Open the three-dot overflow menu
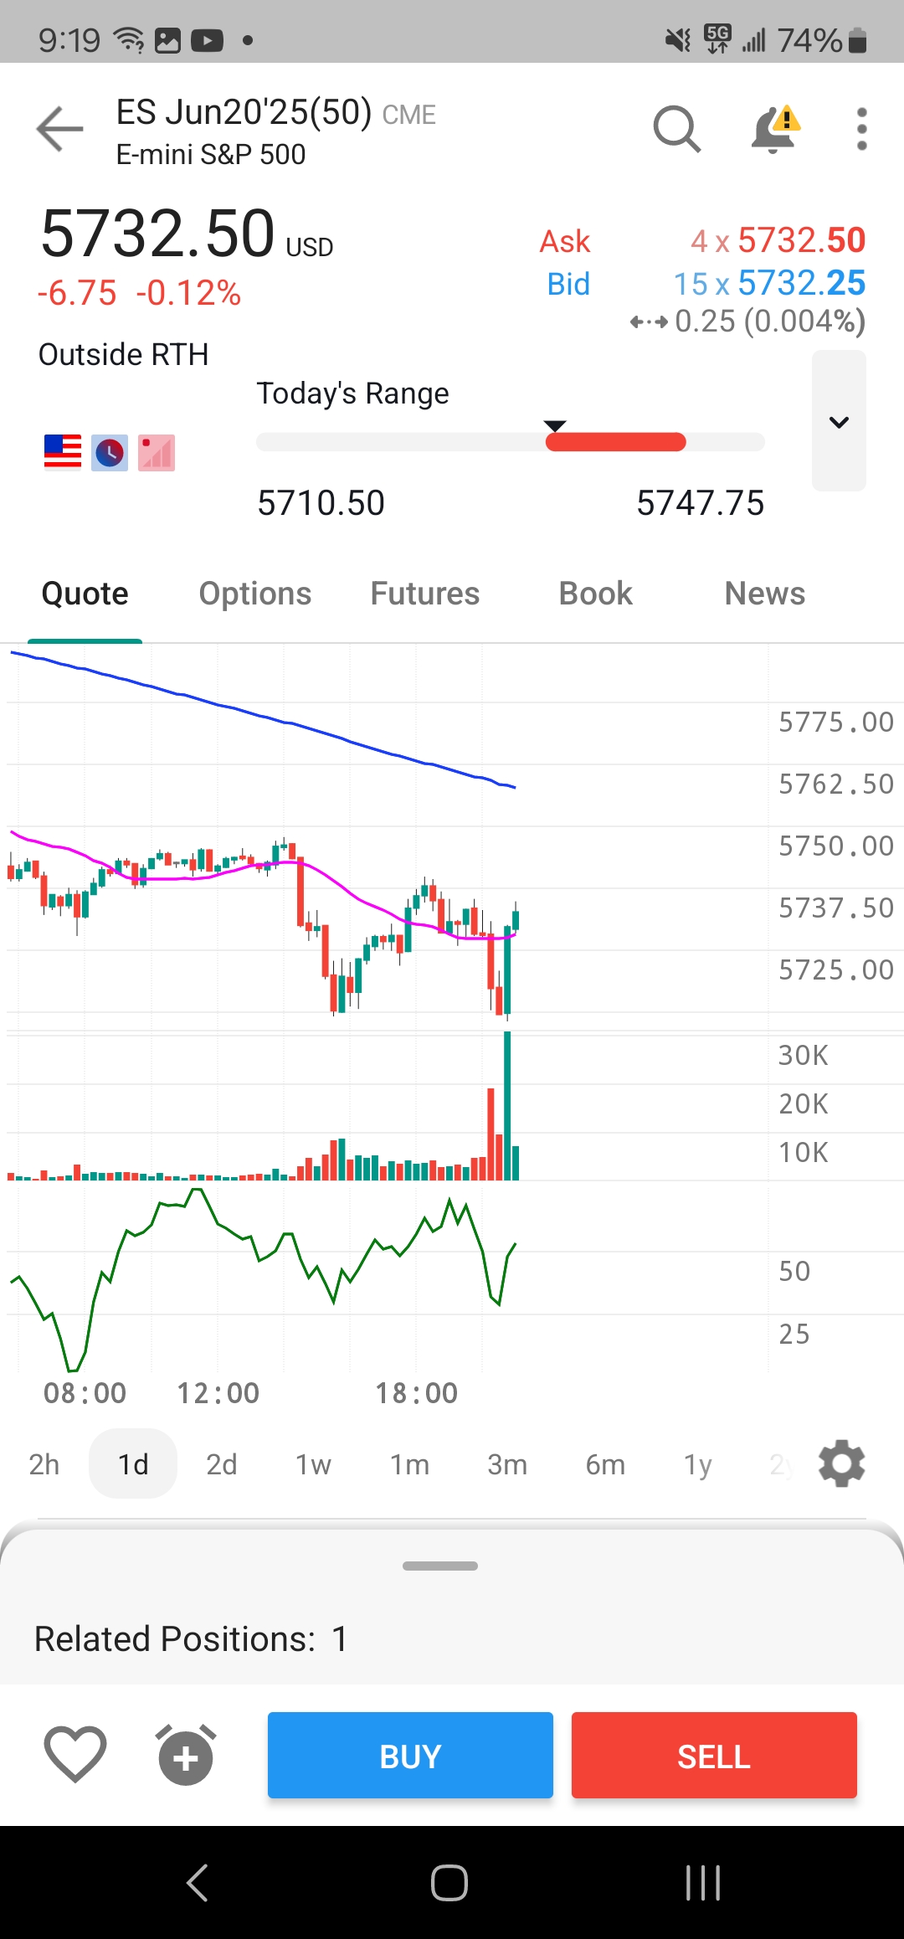The height and width of the screenshot is (1939, 904). 861,129
